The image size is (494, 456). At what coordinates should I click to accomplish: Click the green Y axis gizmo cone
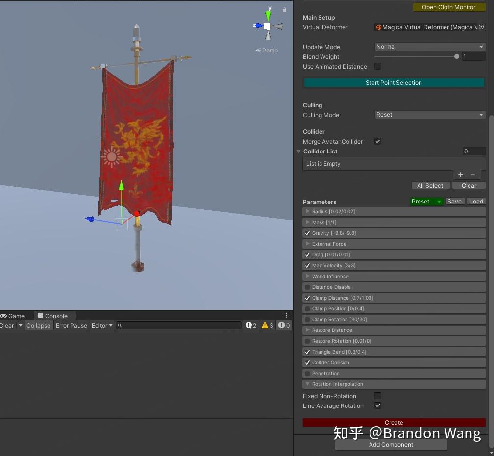point(268,15)
